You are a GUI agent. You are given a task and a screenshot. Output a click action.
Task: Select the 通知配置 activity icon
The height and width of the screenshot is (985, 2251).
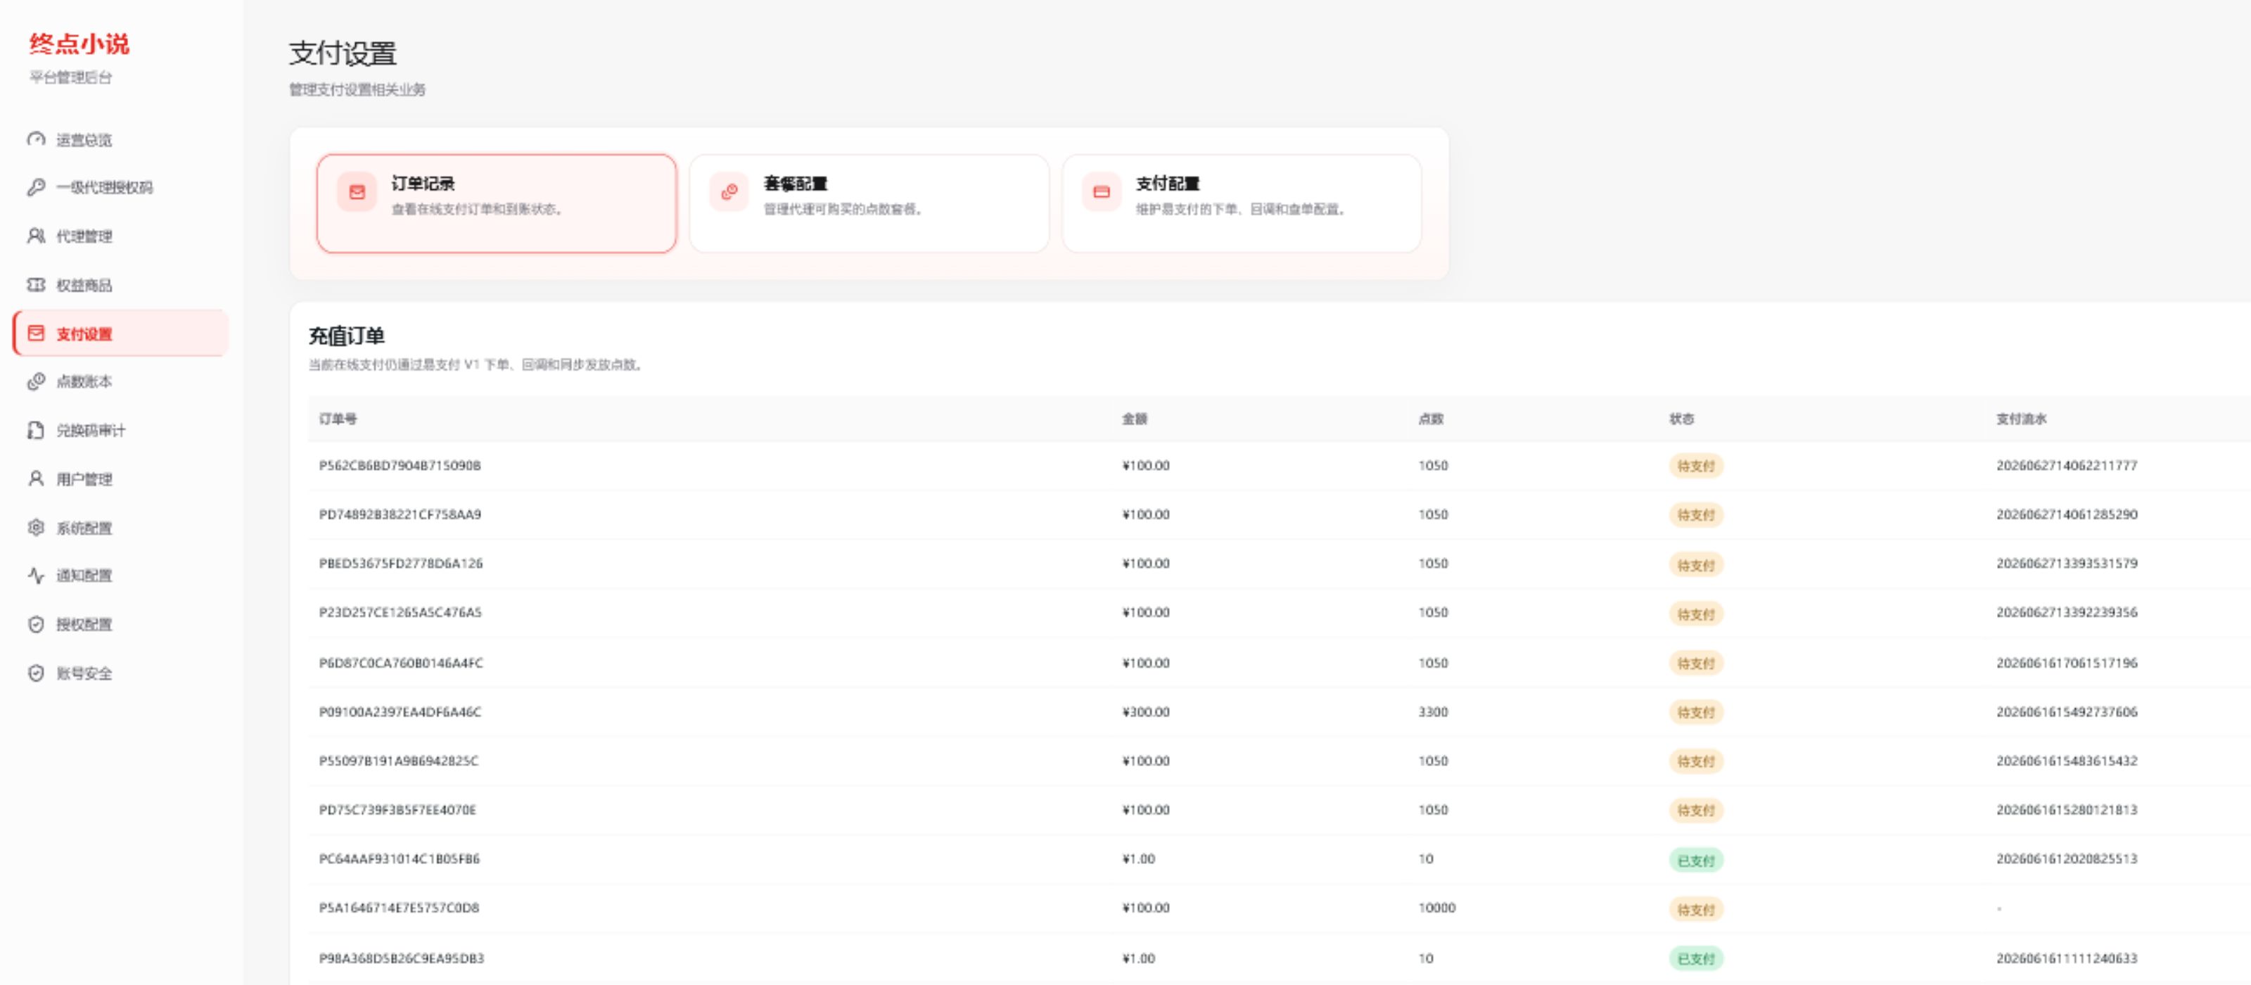(x=36, y=575)
